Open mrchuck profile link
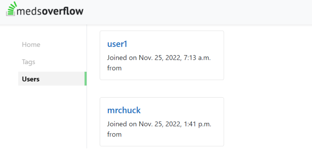 (x=124, y=110)
